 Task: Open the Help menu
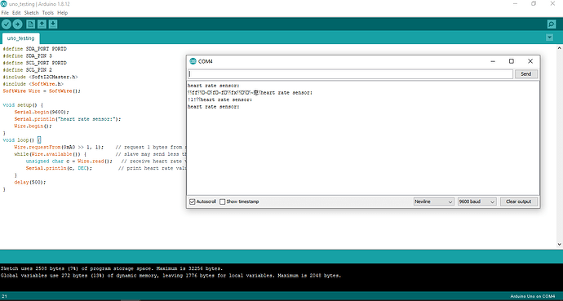click(63, 12)
